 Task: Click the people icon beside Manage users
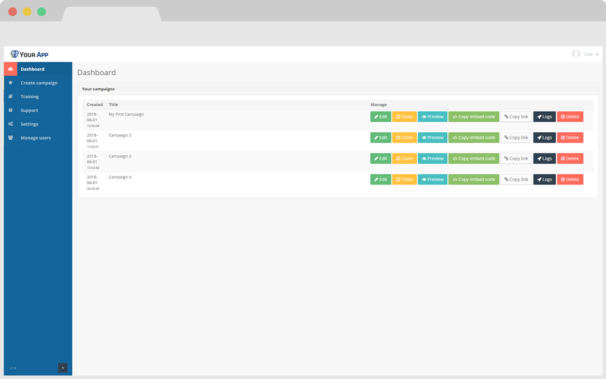(10, 138)
